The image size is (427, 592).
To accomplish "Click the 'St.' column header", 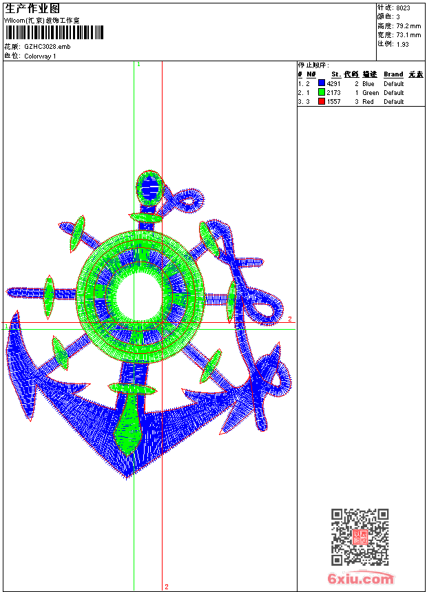I will click(x=336, y=74).
